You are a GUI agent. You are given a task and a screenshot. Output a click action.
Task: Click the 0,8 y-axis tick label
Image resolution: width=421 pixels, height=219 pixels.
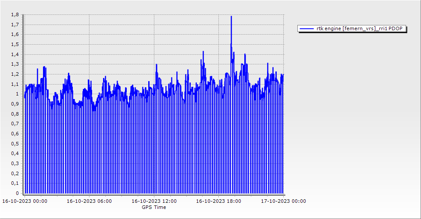14,114
